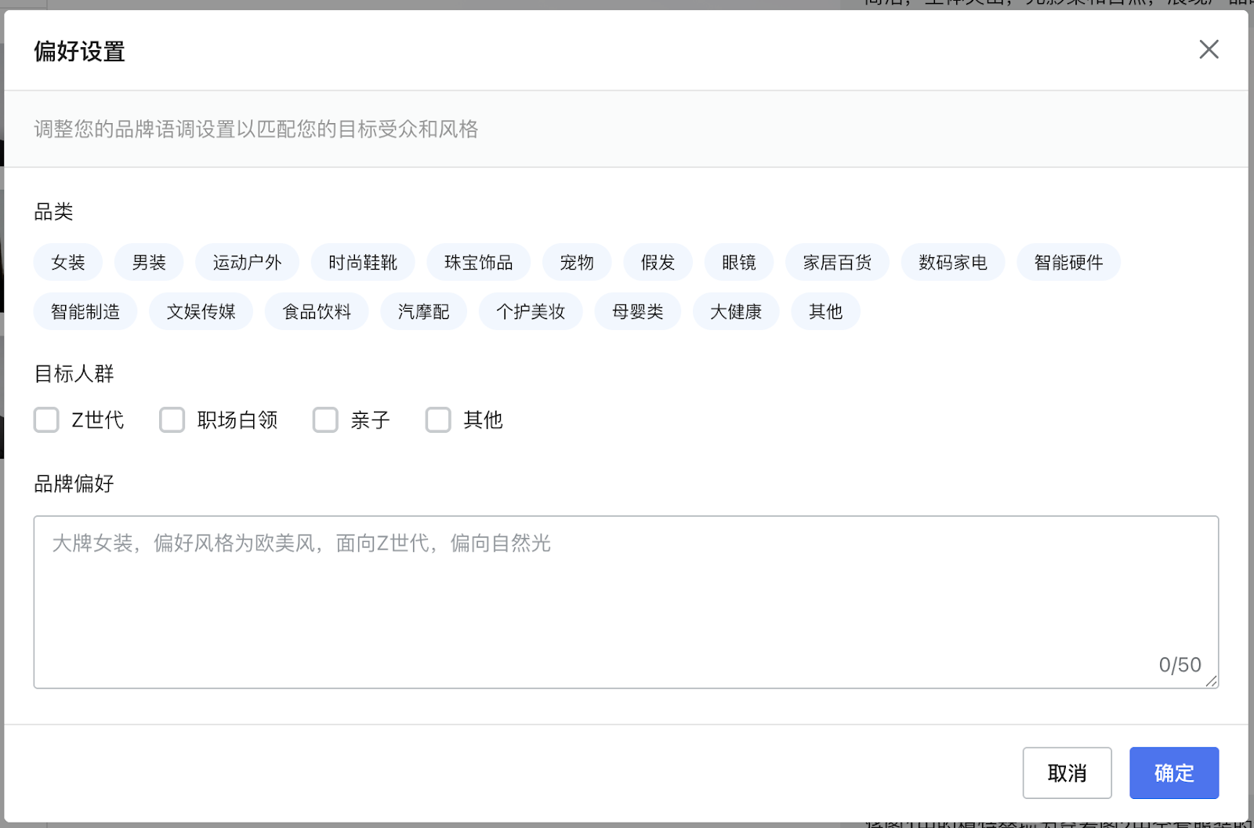This screenshot has width=1254, height=828.
Task: Select the 个护美妆 category chip
Action: coord(531,312)
